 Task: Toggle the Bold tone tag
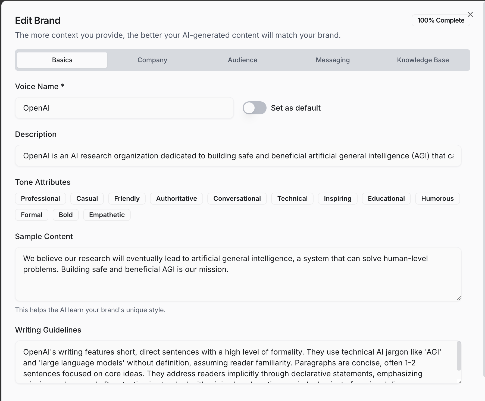coord(66,215)
